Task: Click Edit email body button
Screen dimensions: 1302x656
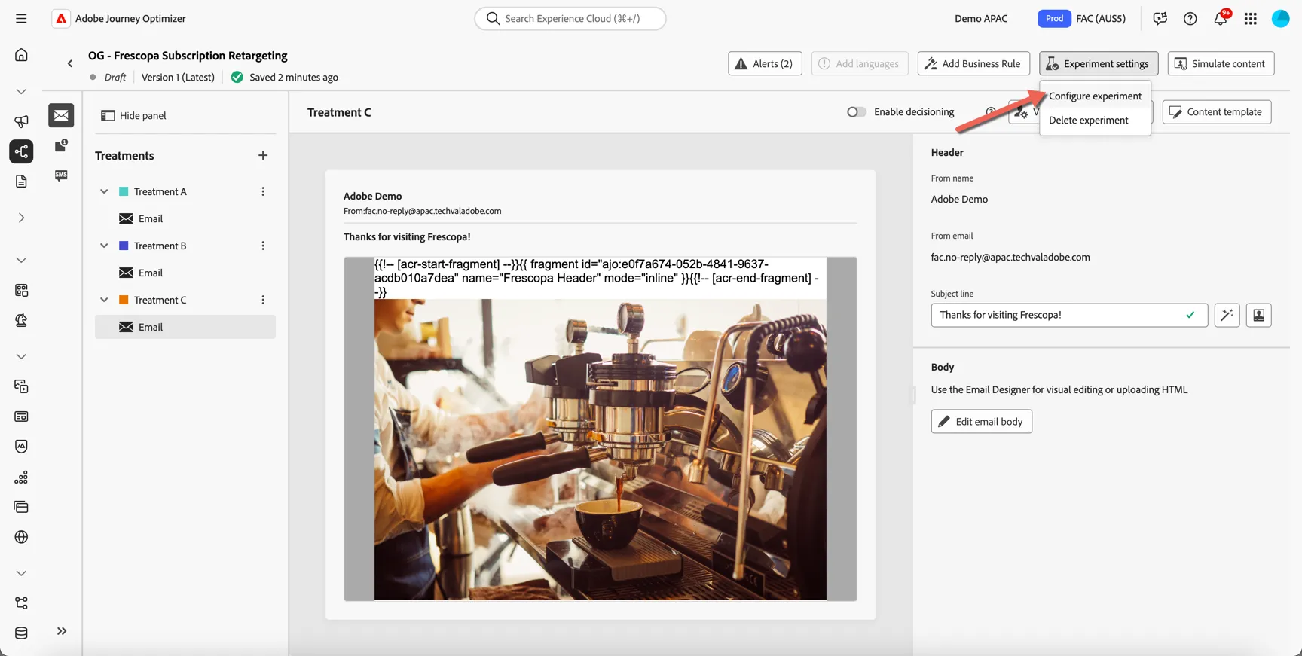Action: pos(981,421)
